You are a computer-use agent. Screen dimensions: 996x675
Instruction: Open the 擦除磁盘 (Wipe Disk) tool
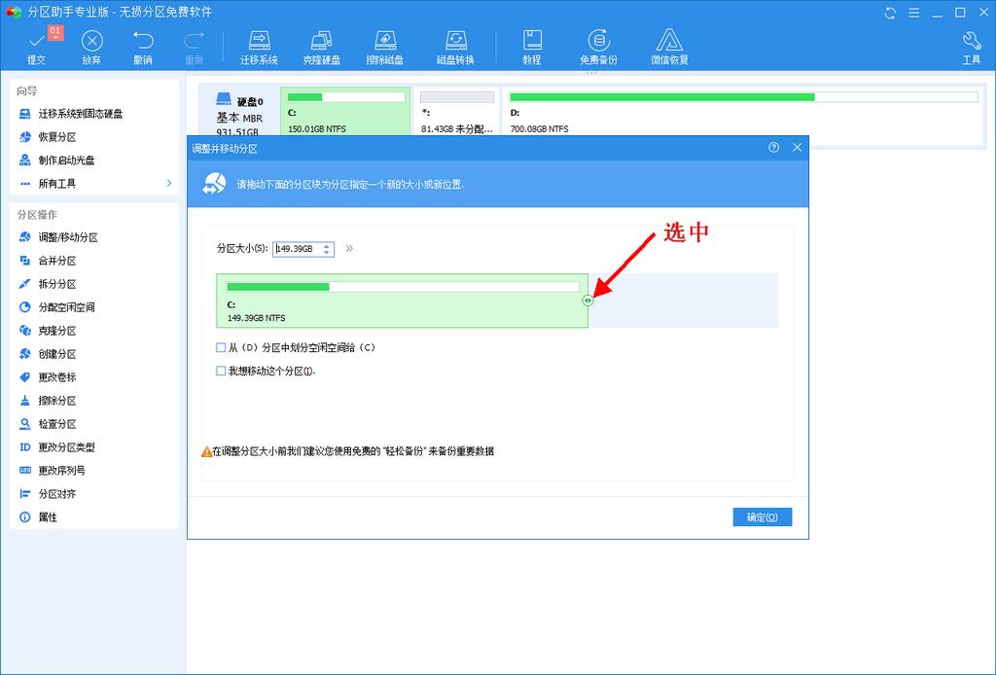pos(385,46)
